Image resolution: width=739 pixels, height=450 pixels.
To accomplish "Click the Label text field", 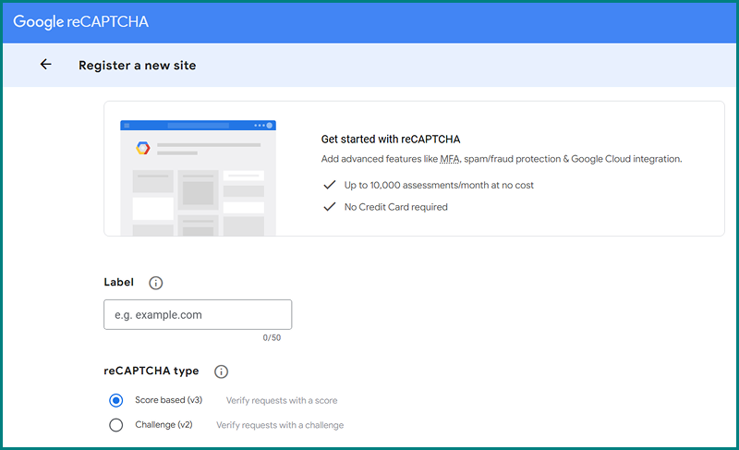I will point(198,315).
